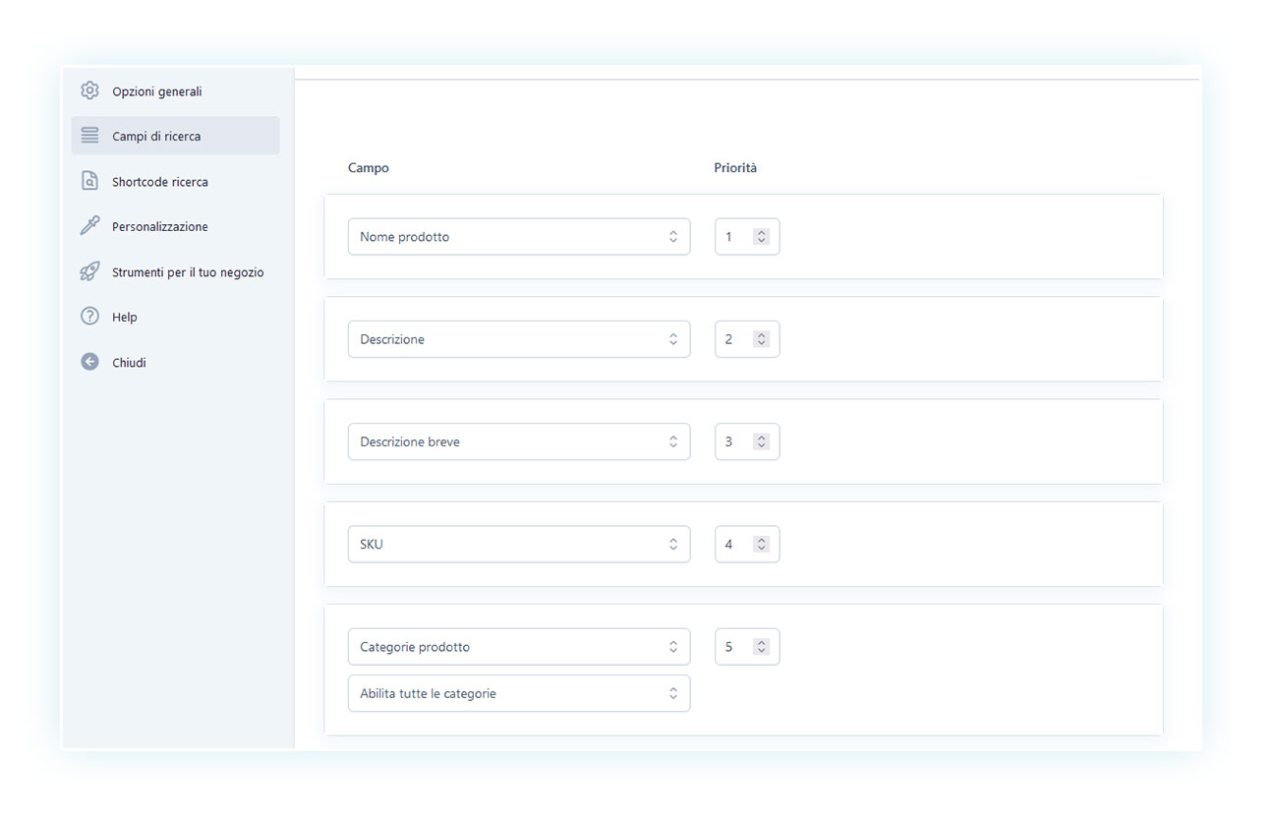Image resolution: width=1278 pixels, height=820 pixels.
Task: Click the Priorità column header
Action: tap(735, 168)
